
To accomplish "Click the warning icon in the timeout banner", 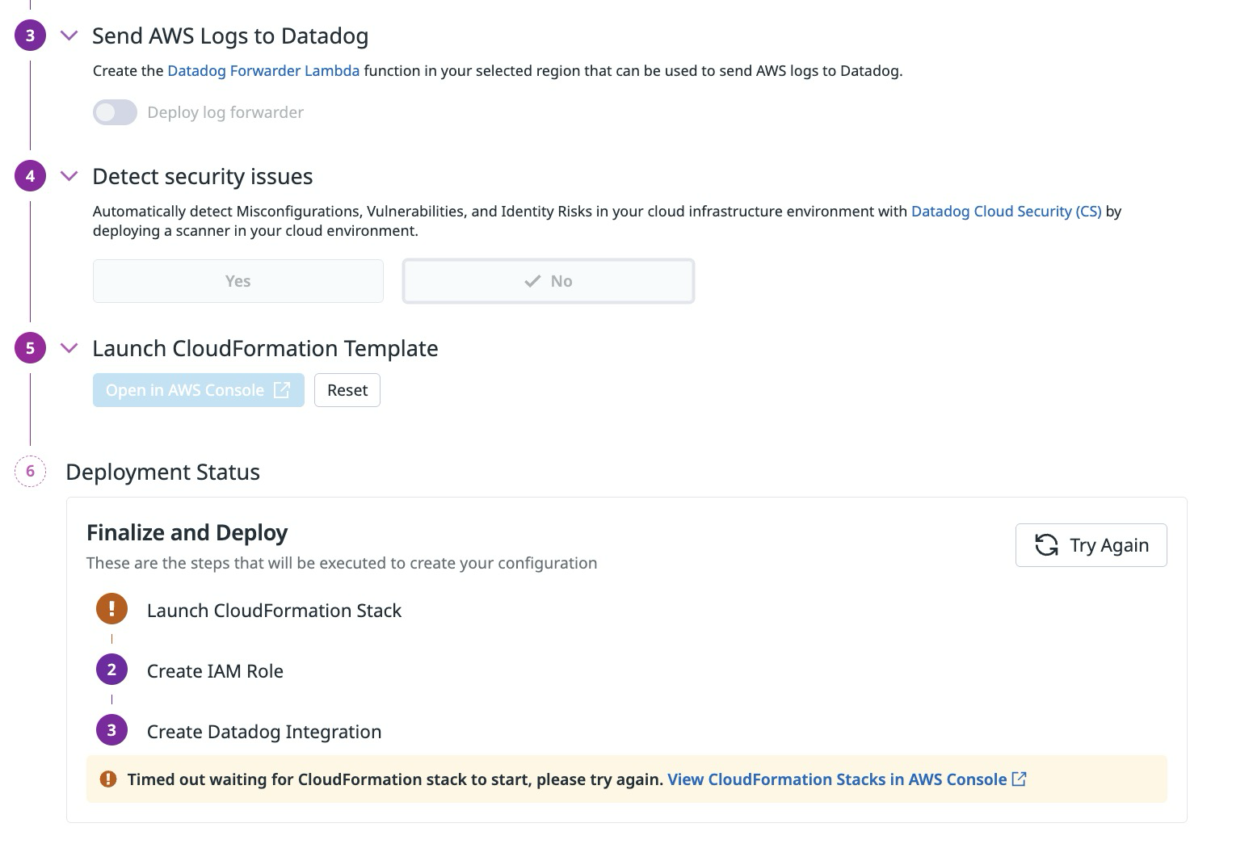I will (x=107, y=779).
